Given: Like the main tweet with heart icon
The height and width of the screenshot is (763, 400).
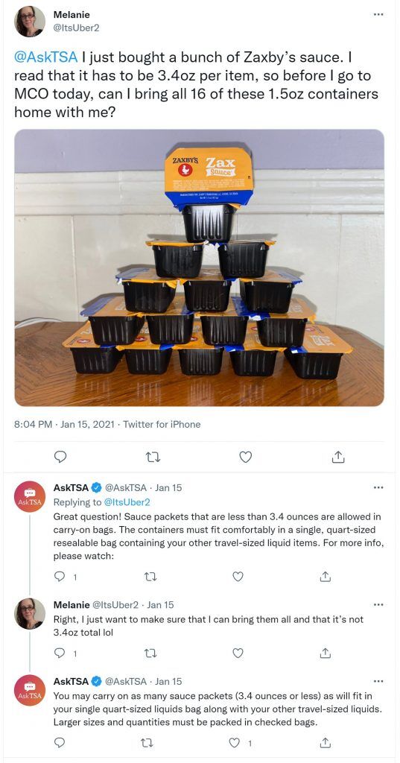Looking at the screenshot, I should (247, 457).
